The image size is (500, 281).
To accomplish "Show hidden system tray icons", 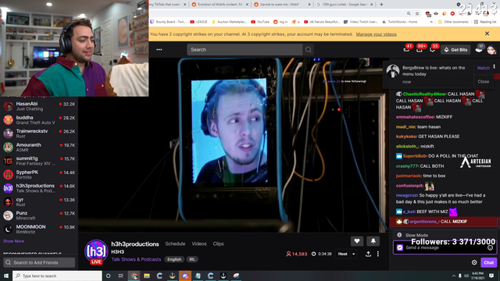I will [x=453, y=276].
